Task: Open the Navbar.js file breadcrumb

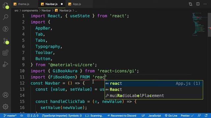Action: (x=63, y=10)
